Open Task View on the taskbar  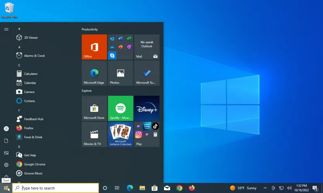pyautogui.click(x=117, y=188)
